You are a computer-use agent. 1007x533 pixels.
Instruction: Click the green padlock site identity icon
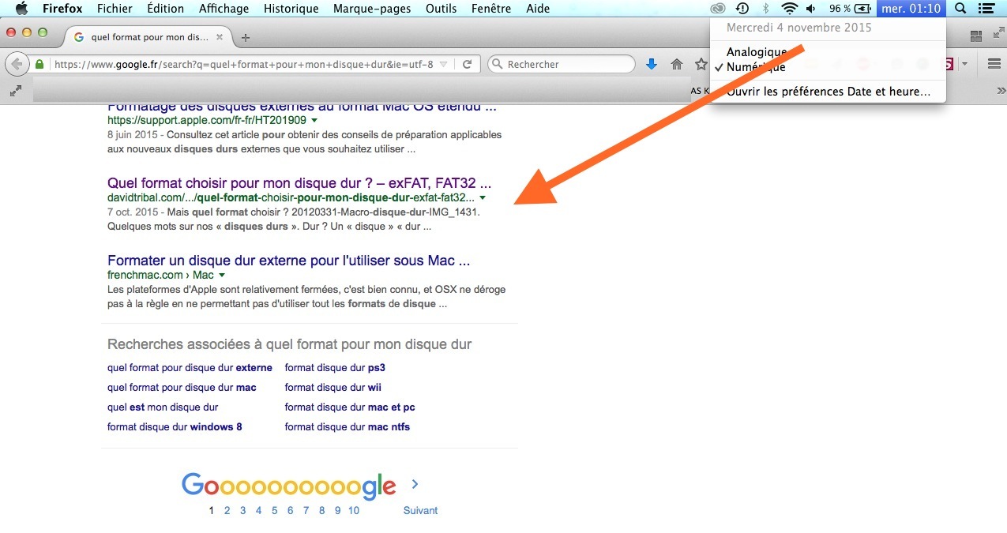(39, 65)
